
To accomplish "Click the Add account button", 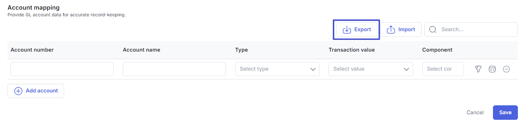I will [36, 91].
